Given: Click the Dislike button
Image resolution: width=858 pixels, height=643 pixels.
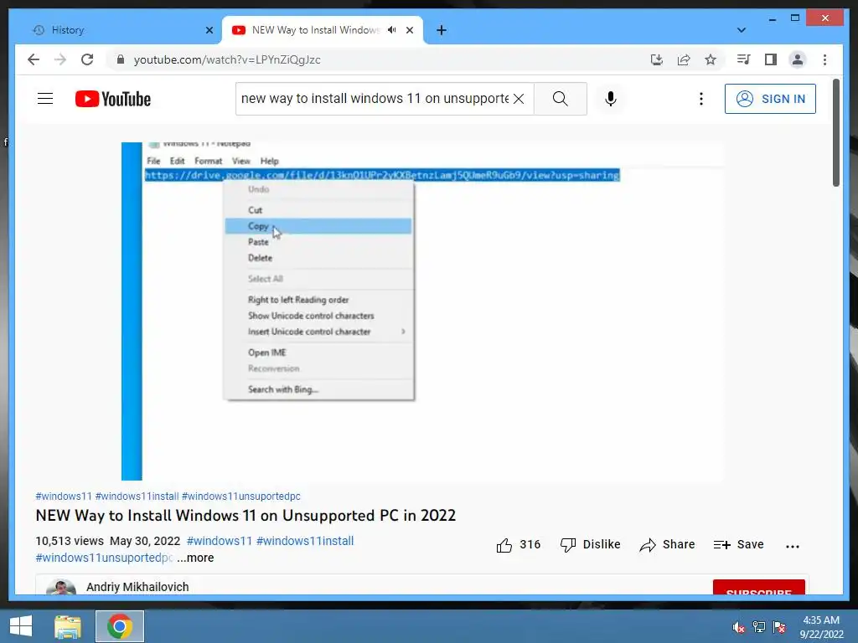Looking at the screenshot, I should click(591, 544).
